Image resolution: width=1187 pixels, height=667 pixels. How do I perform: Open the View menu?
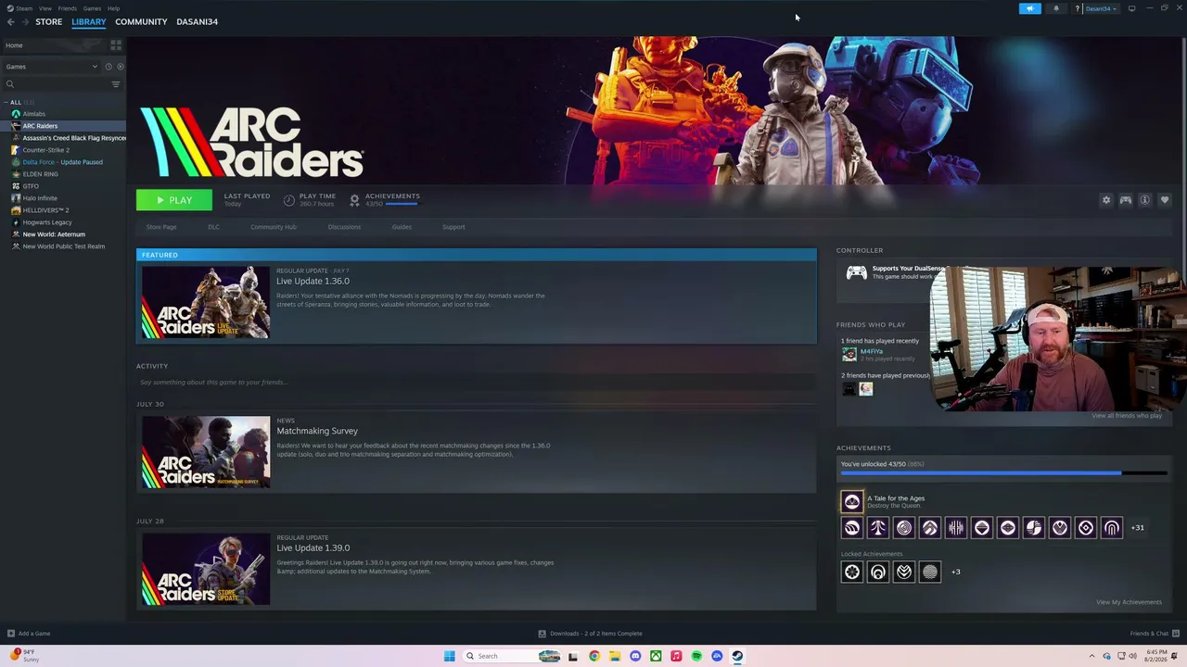point(45,8)
